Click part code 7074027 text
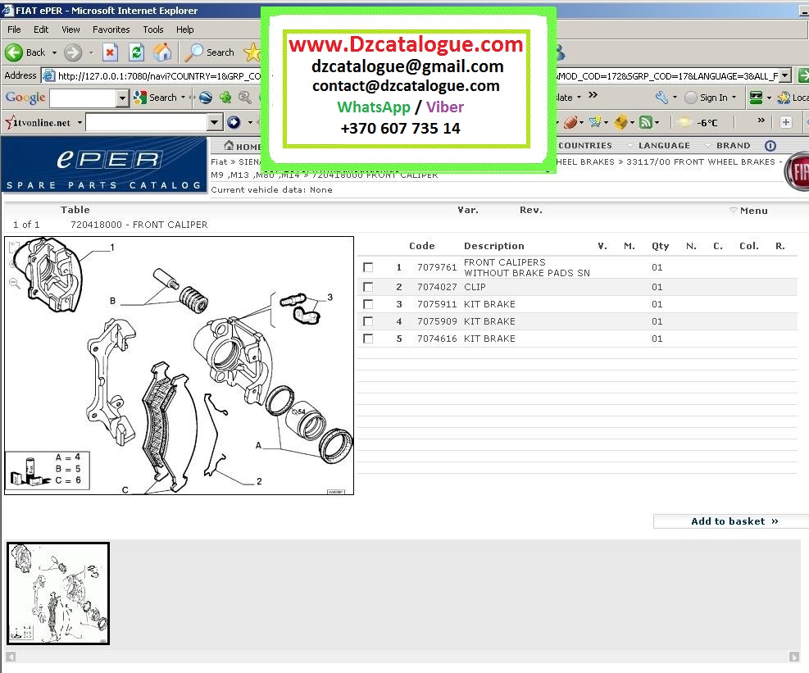Screen dimensions: 809x673 tap(437, 287)
